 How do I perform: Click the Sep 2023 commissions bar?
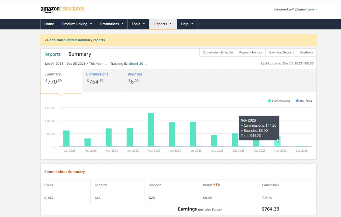click(x=235, y=140)
